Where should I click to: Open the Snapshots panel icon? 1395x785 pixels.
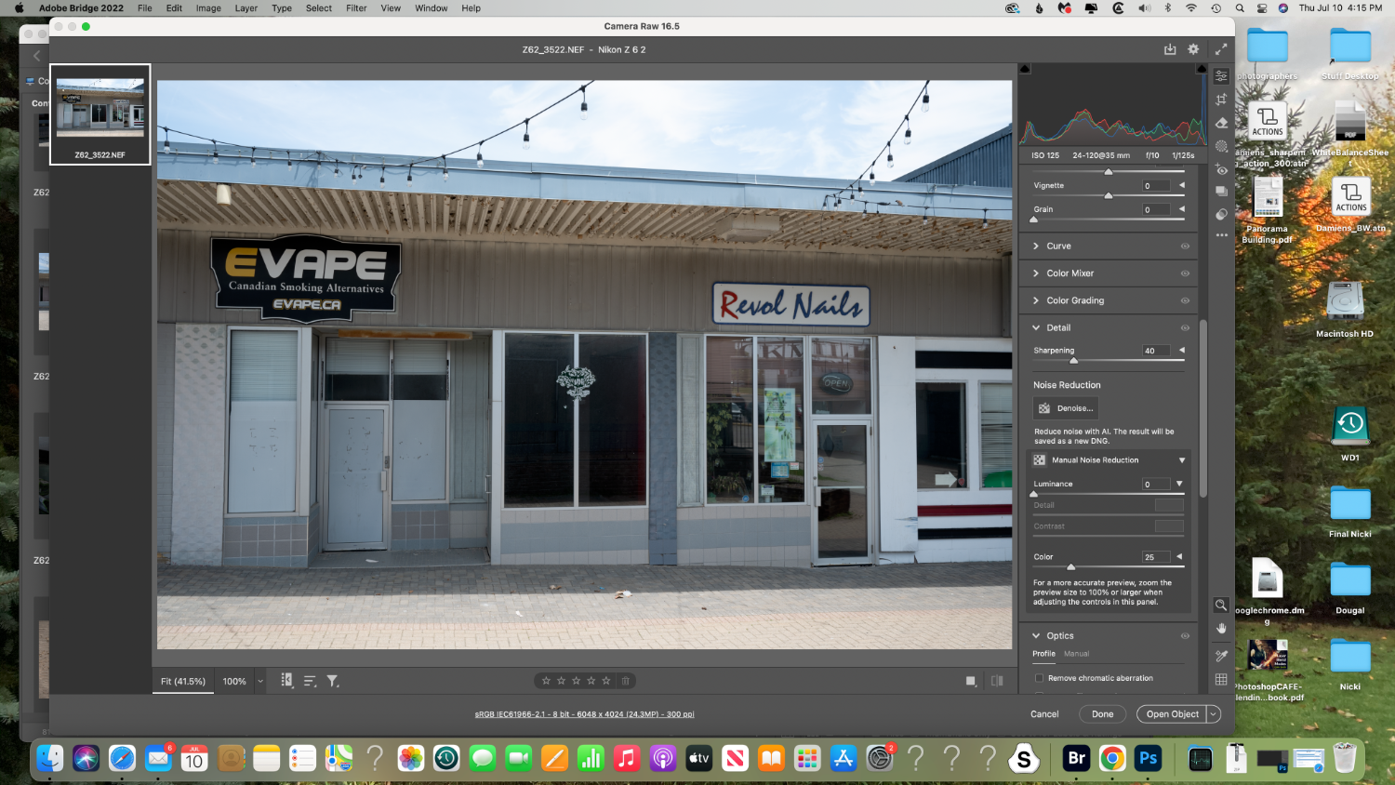point(1221,191)
